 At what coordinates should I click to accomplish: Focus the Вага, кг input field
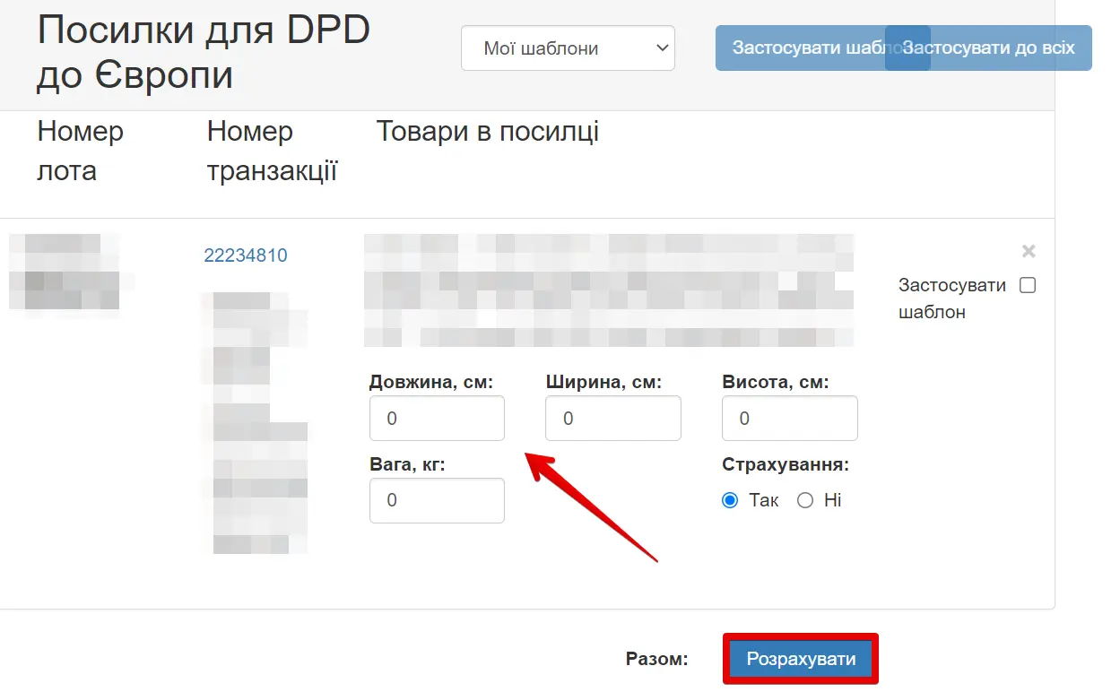pyautogui.click(x=437, y=500)
